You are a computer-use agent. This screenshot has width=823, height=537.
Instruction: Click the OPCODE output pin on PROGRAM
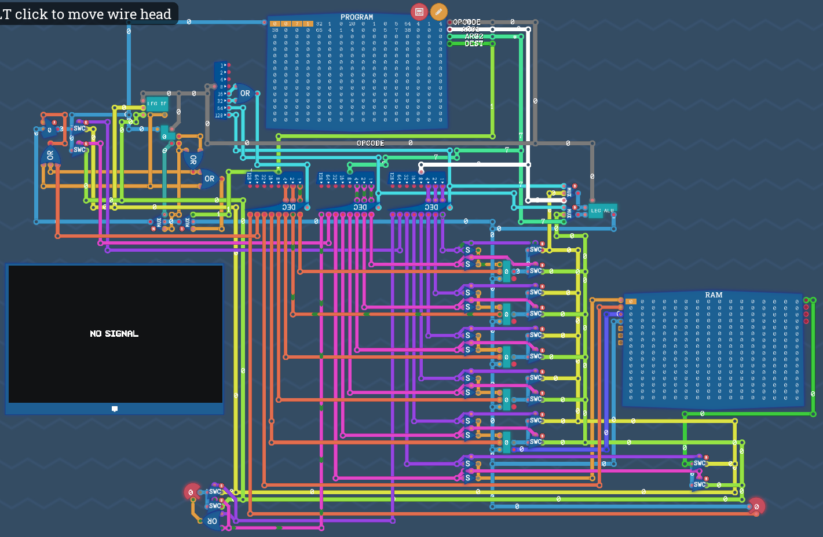450,23
